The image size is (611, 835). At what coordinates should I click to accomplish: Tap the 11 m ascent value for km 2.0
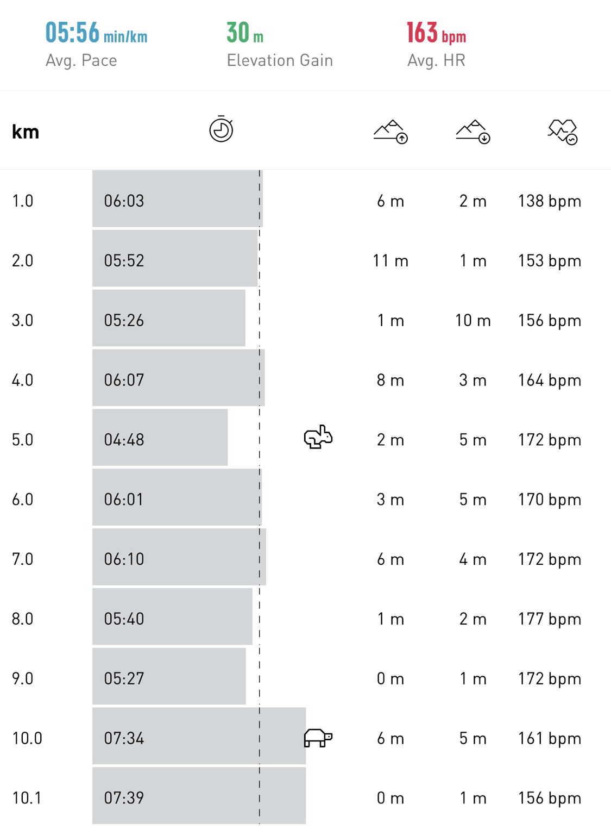[390, 260]
